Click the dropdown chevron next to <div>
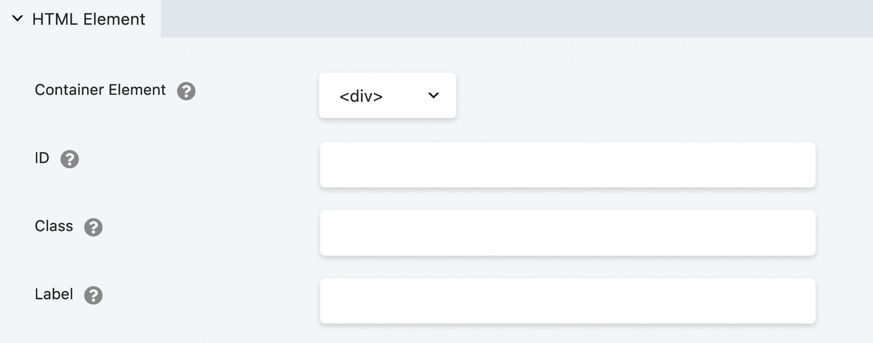The height and width of the screenshot is (343, 873). click(434, 95)
